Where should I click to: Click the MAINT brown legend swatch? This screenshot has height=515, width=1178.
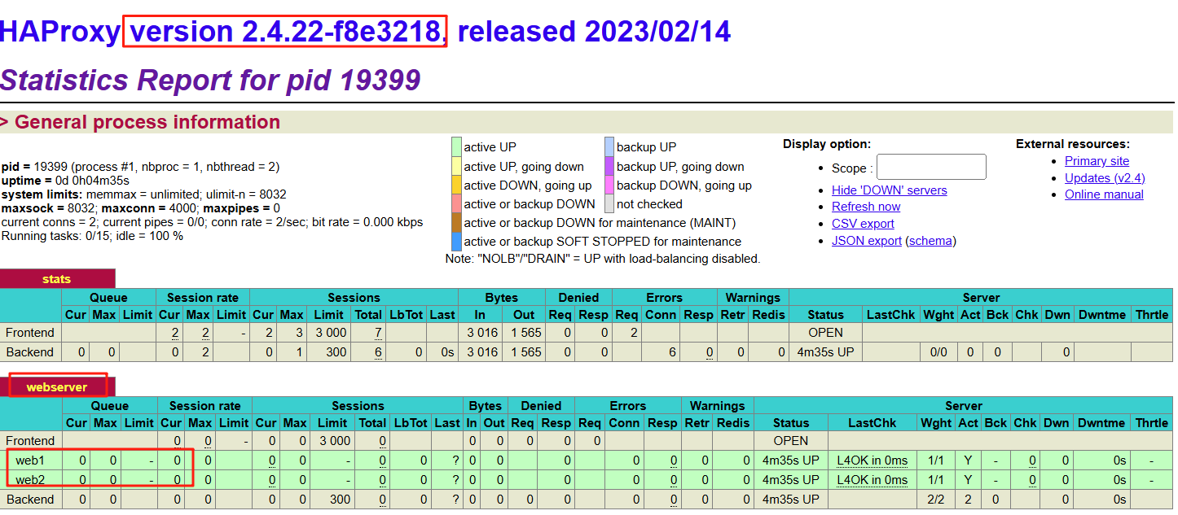[x=456, y=222]
